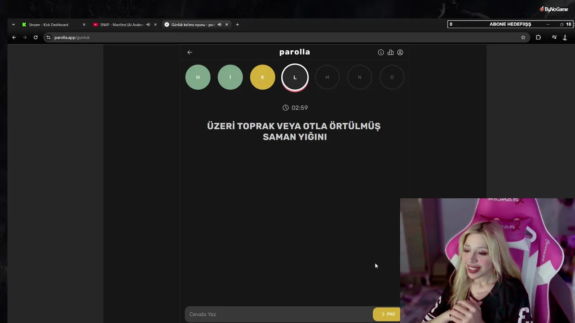The image size is (575, 323).
Task: Click the parolla.app/gunluk address bar
Action: (286, 37)
